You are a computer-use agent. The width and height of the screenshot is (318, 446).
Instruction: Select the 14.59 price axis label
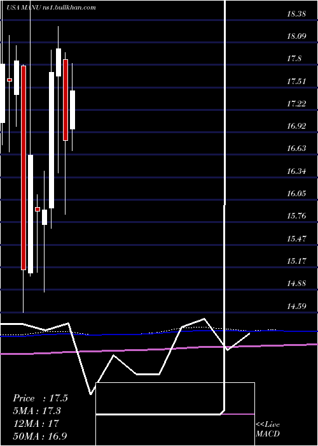coord(296,306)
